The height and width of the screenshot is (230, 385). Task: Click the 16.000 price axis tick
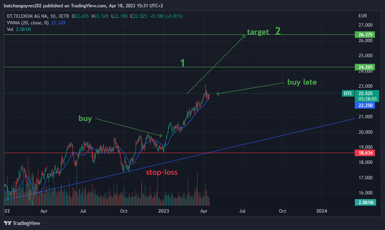(365, 193)
